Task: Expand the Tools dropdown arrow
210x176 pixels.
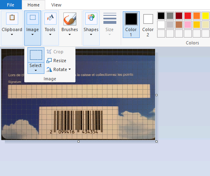Action: (x=50, y=35)
